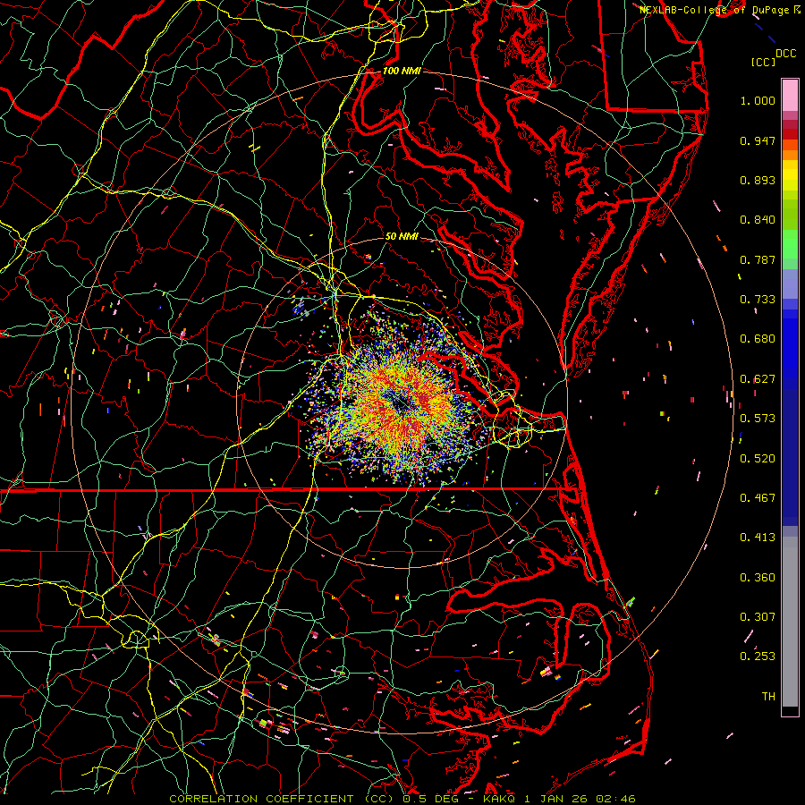Select the 0.680 scale value
Image resolution: width=805 pixels, height=805 pixels.
click(758, 339)
